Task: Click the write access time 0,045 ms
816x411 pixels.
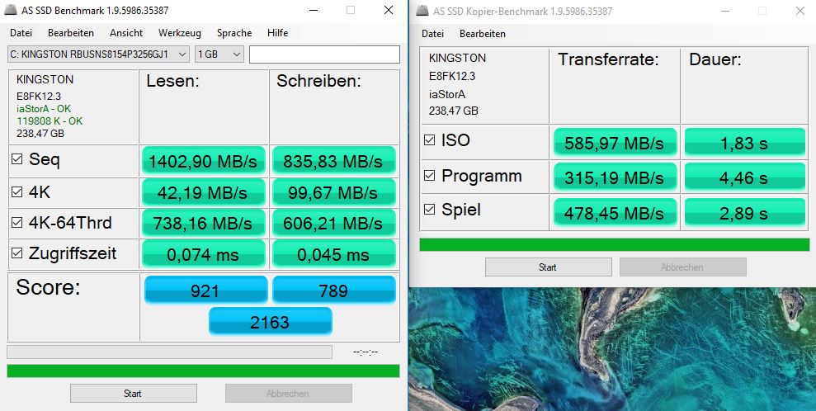Action: click(x=333, y=254)
